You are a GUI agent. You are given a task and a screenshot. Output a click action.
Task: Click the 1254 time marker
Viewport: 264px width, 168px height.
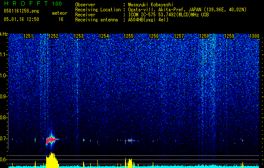104,36
